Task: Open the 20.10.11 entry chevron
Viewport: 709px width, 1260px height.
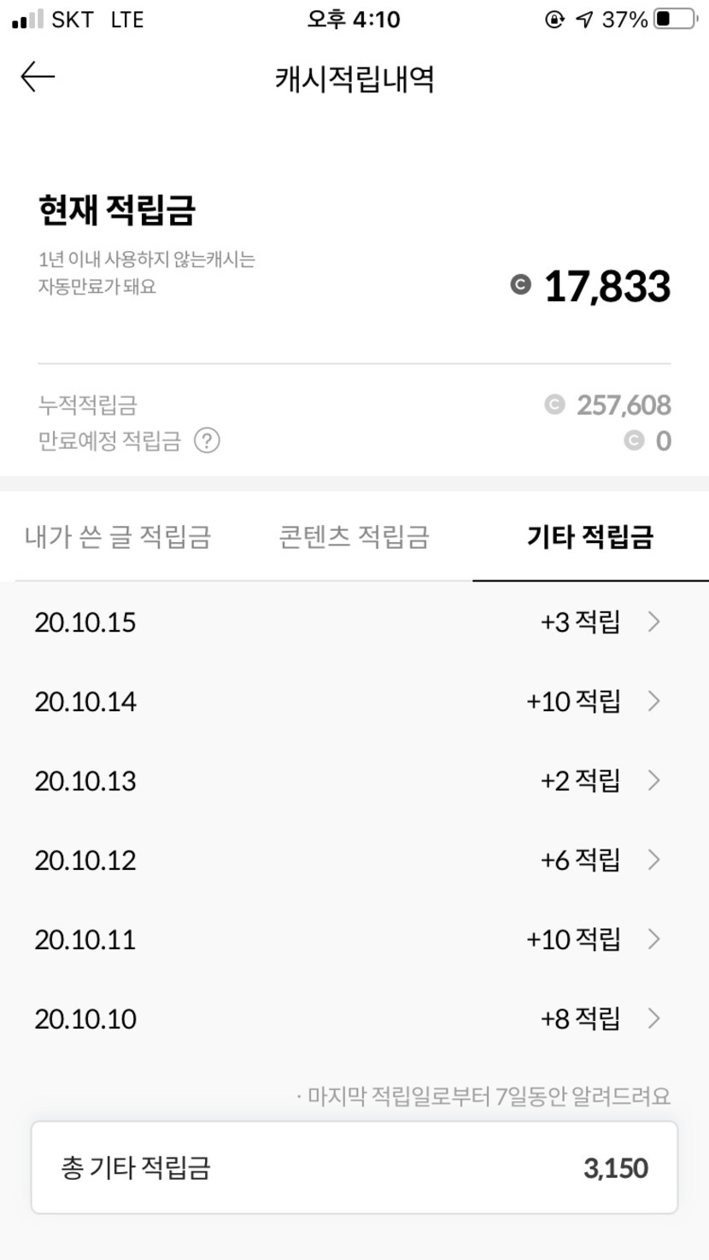Action: [654, 939]
